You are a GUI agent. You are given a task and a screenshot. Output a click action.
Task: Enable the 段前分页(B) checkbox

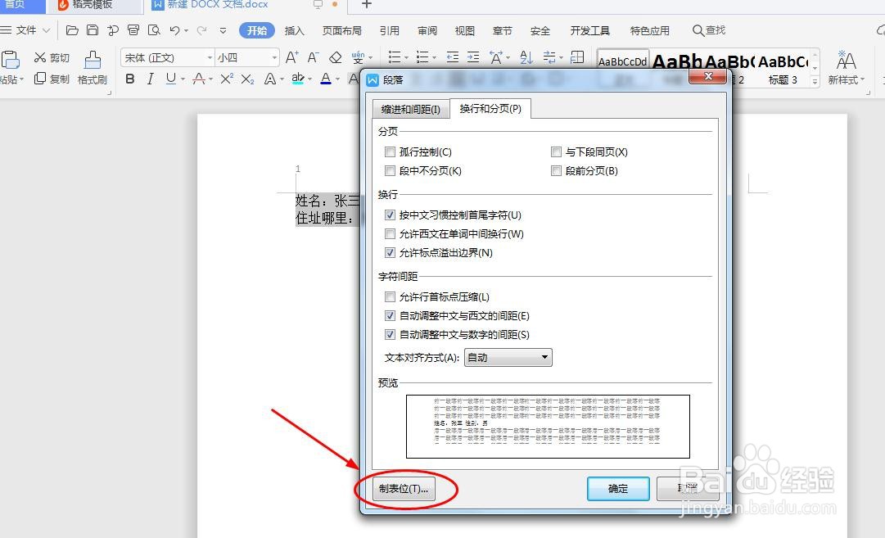(556, 170)
